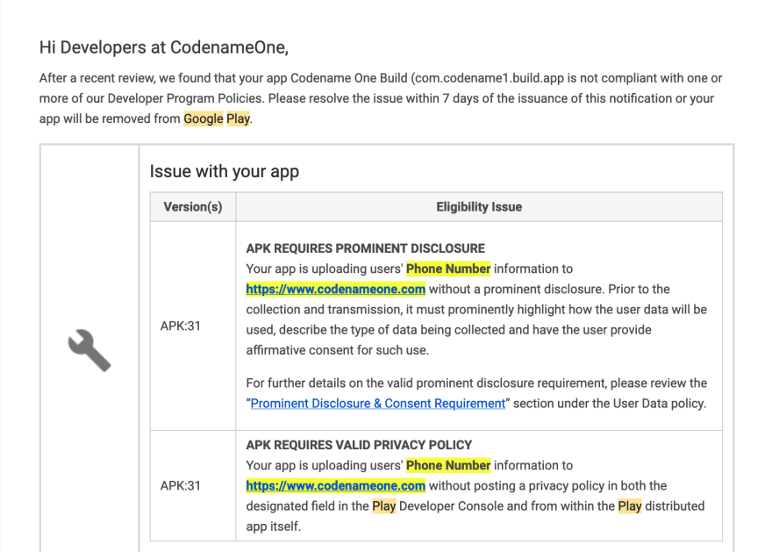Click the 'affirmative consent for such use.' line
The height and width of the screenshot is (552, 772).
(x=338, y=350)
